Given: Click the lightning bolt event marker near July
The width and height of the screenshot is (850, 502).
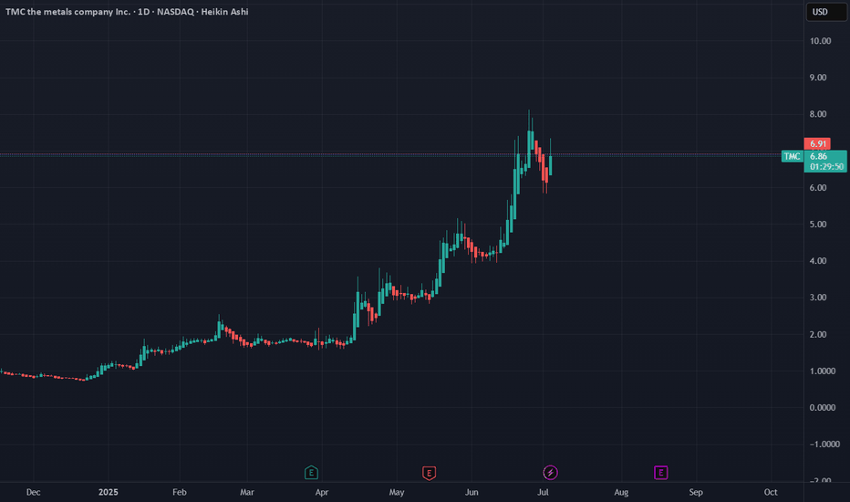Looking at the screenshot, I should tap(550, 473).
